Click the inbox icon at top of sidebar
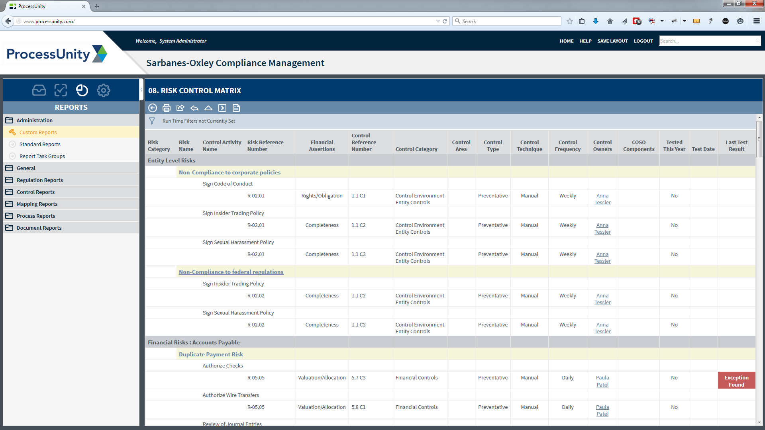The width and height of the screenshot is (765, 430). tap(39, 90)
